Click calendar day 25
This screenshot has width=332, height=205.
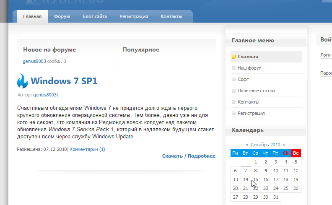(286, 188)
